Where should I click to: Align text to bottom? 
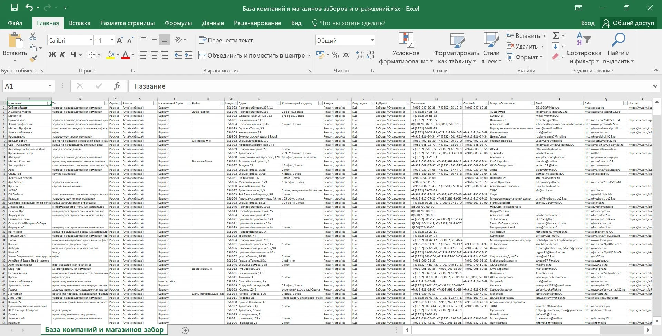[x=165, y=40]
